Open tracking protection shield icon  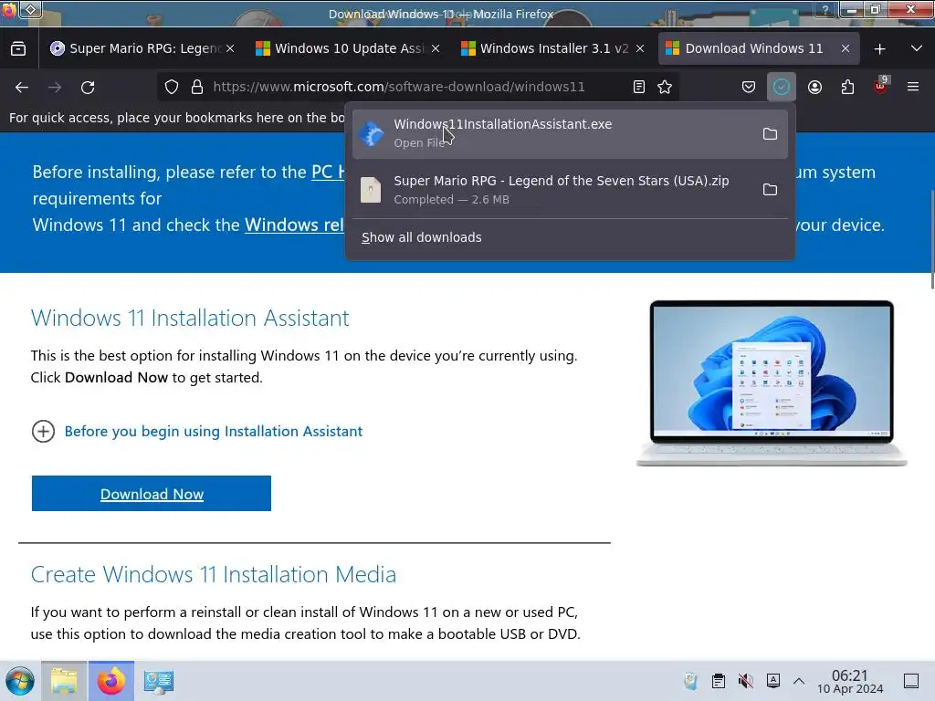[172, 87]
